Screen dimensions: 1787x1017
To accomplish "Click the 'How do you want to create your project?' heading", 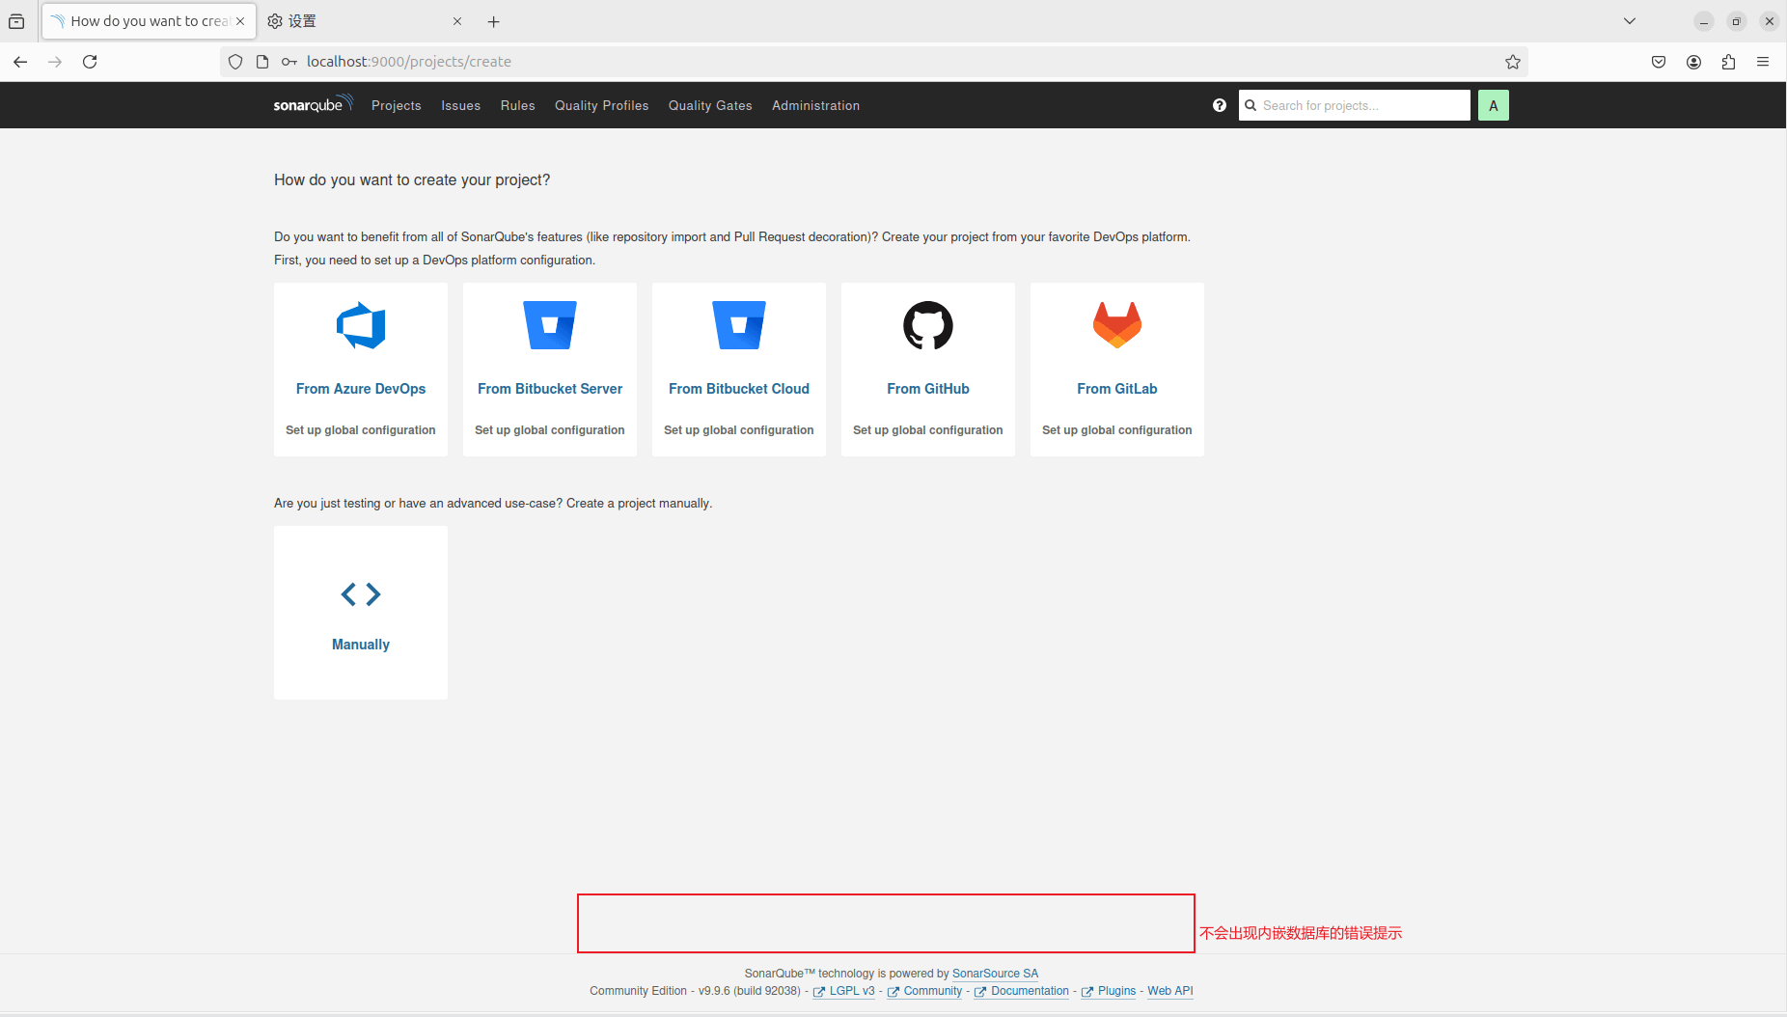I will coord(412,180).
